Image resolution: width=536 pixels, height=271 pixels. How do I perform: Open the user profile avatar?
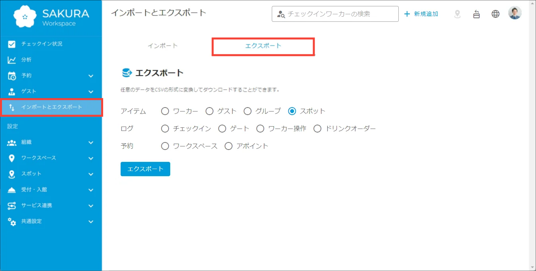[x=515, y=13]
